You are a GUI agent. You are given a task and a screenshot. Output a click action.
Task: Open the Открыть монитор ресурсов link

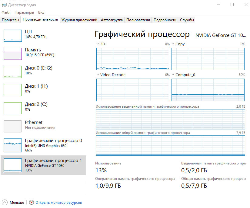(59, 203)
